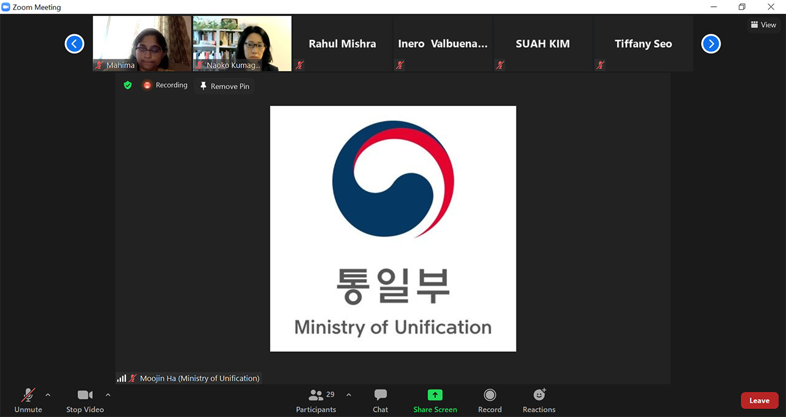
Task: Open the Chat panel
Action: [380, 400]
